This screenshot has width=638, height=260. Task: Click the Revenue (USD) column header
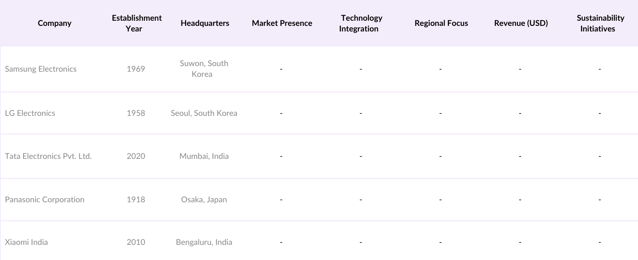[521, 23]
